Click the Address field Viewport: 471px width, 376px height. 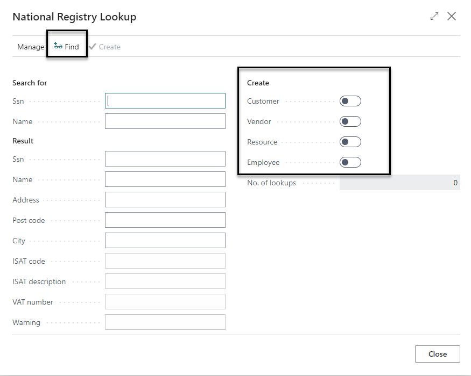(165, 199)
